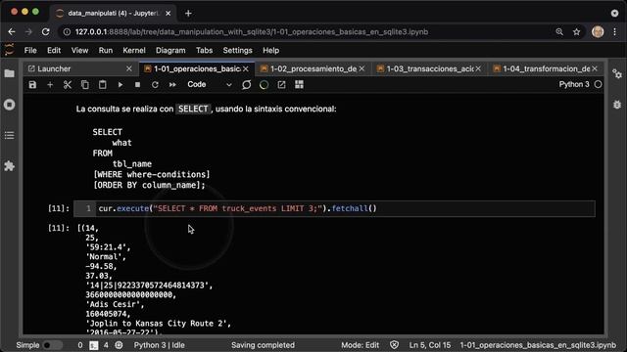Switch to the 1-03_transacciones_acid tab
Viewport: 627px width, 352px height.
pyautogui.click(x=430, y=69)
